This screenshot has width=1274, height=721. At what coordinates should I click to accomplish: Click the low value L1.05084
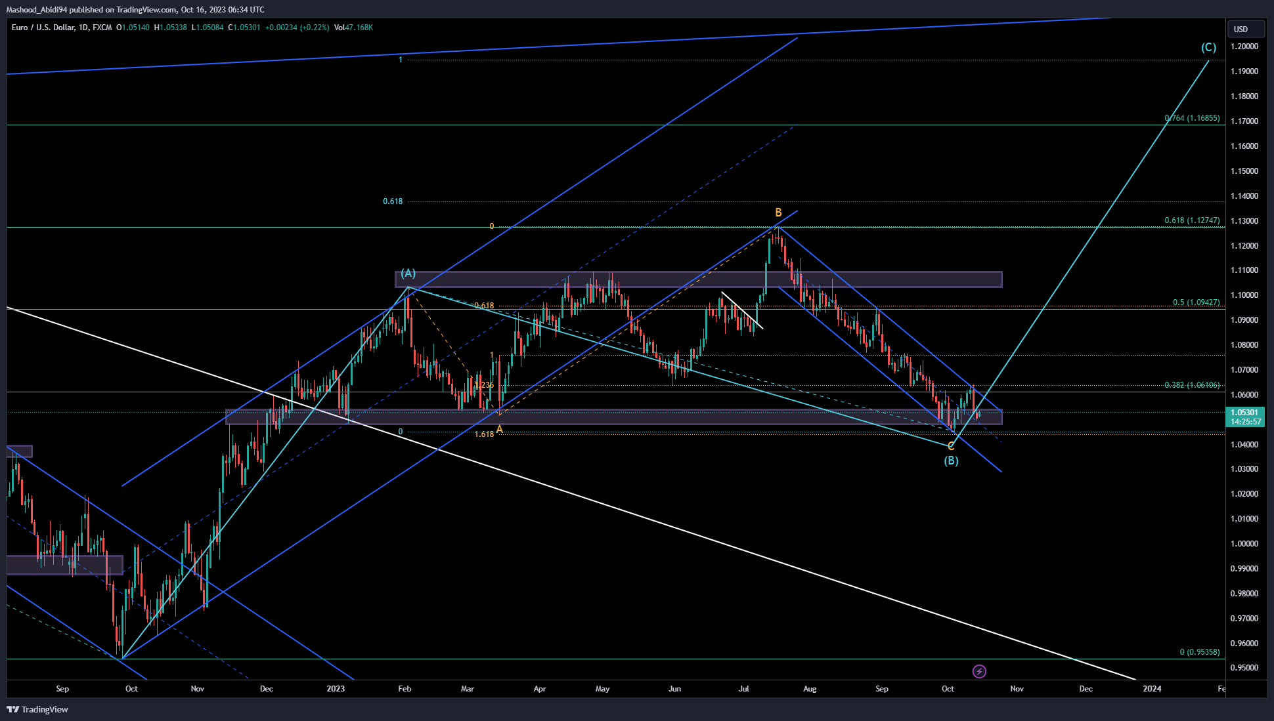(x=207, y=28)
